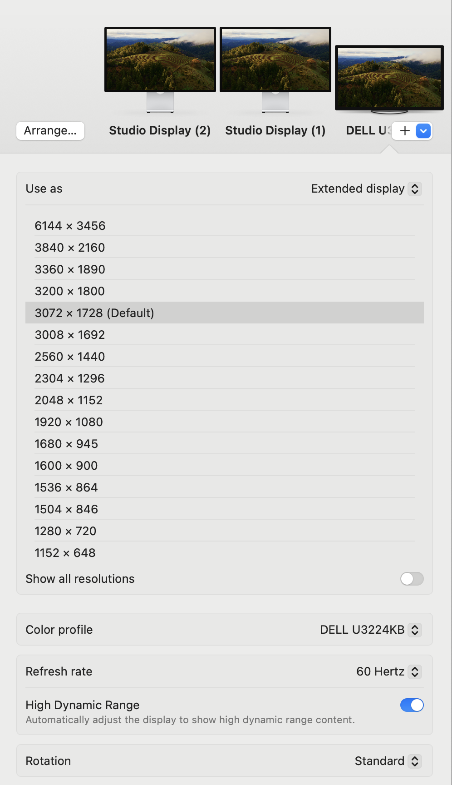Select the DELL monitor thumbnail
452x785 pixels.
click(389, 77)
